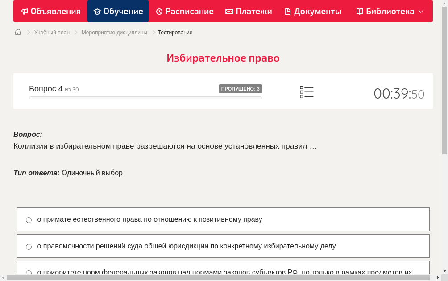The image size is (448, 281).
Task: Open the question navigator list icon
Action: coord(307,91)
